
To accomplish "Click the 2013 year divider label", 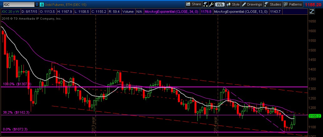I will (x=93, y=125).
